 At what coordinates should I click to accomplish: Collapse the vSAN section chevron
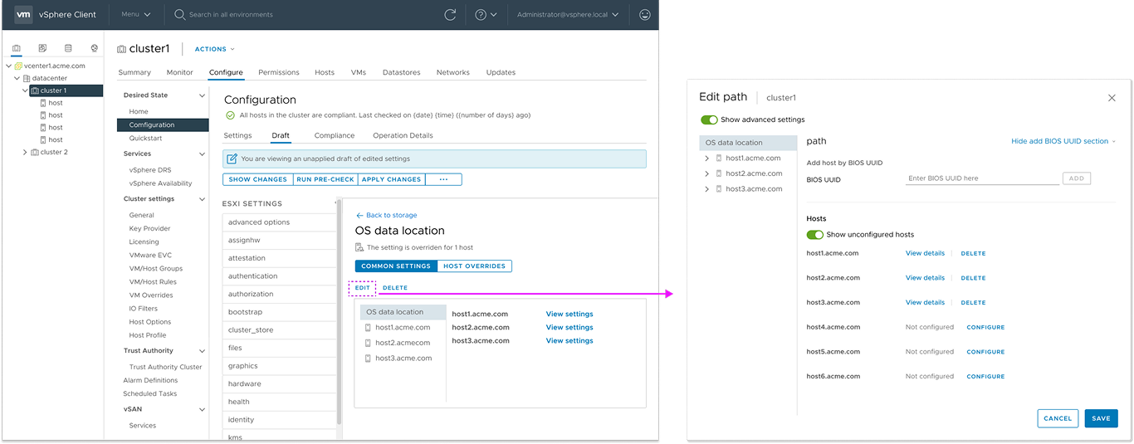[202, 409]
